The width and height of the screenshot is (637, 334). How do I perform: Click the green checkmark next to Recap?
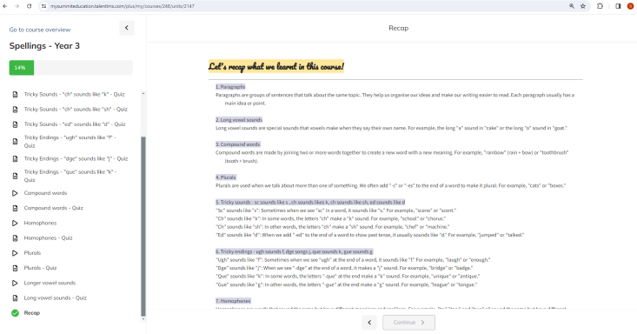[15, 313]
